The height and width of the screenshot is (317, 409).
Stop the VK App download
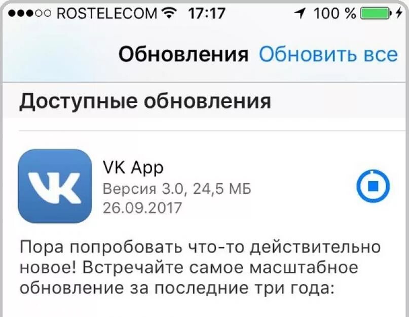click(x=373, y=186)
